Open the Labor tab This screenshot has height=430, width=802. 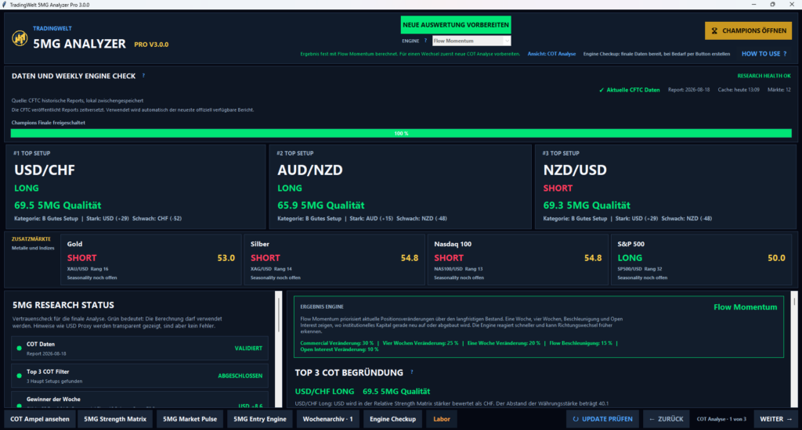click(442, 419)
